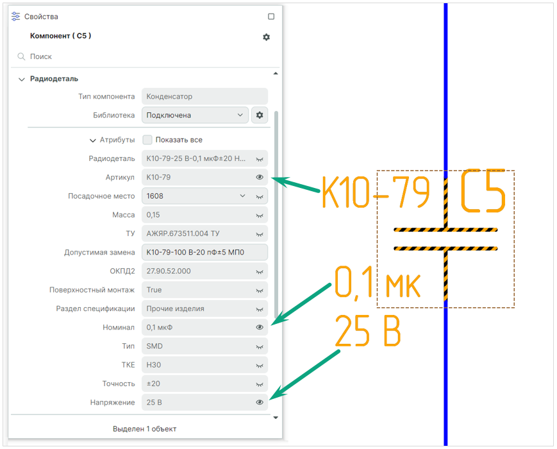
Task: Click the properties panel vertical scrollbar thumb
Action: tap(276, 215)
